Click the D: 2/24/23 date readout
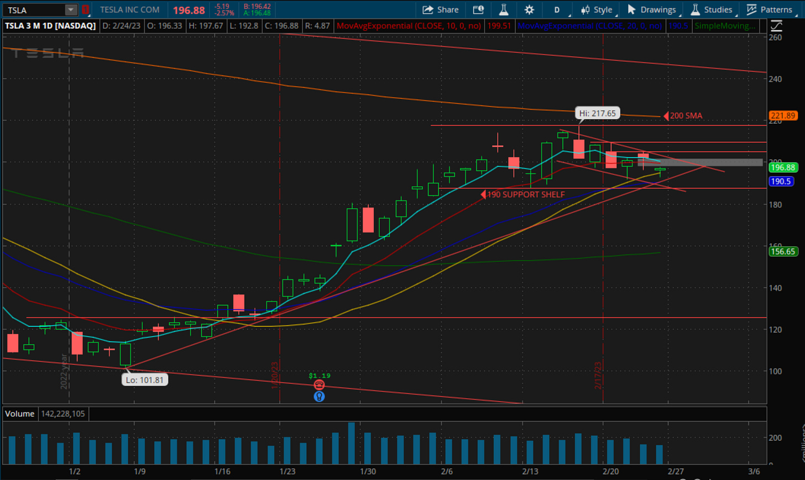The image size is (805, 480). point(122,26)
